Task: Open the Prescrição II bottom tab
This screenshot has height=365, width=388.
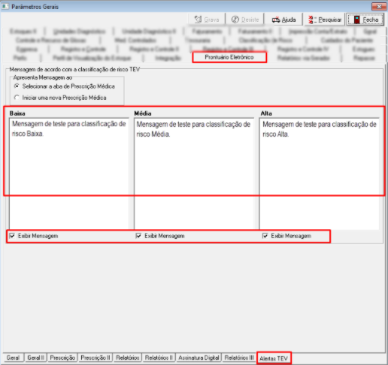Action: pyautogui.click(x=95, y=357)
